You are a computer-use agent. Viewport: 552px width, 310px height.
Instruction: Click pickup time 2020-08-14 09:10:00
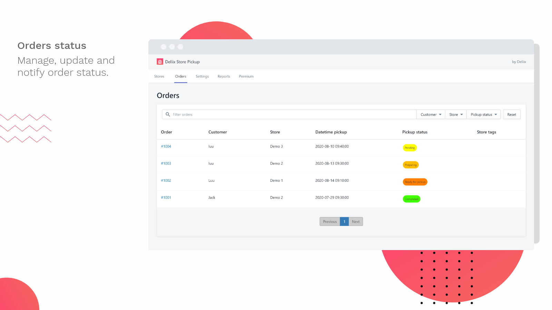pos(332,180)
